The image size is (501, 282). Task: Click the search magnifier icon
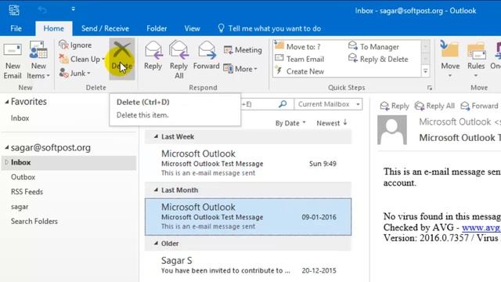[283, 104]
